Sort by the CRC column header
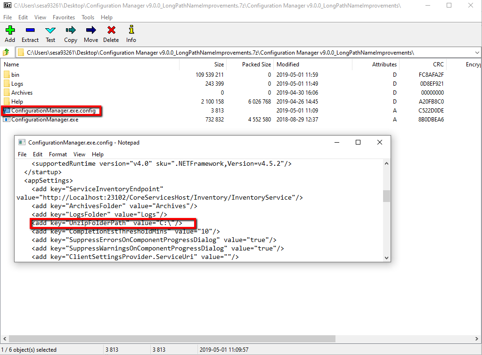This screenshot has width=482, height=355. point(423,65)
